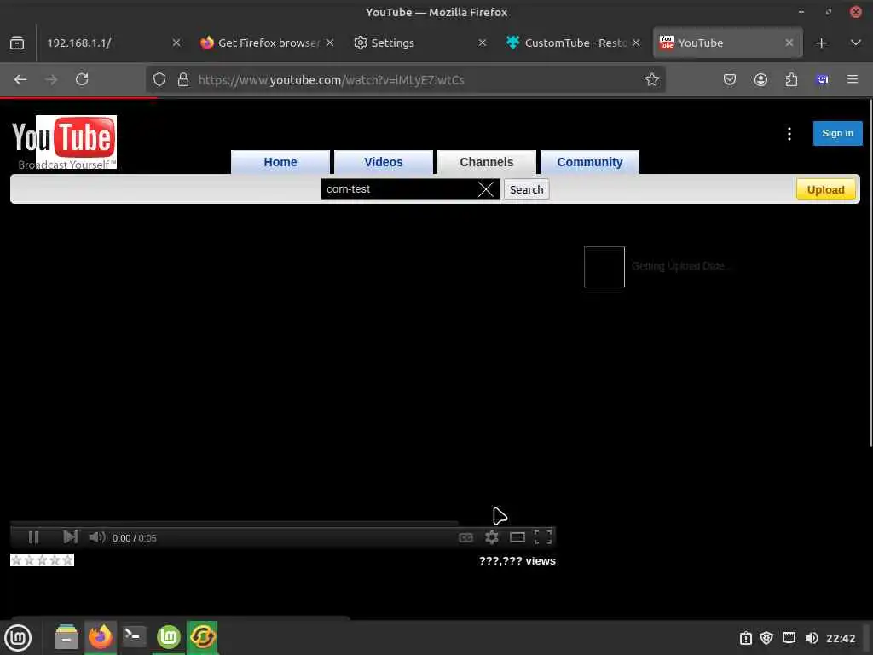873x655 pixels.
Task: Close the Settings tab
Action: pos(483,43)
